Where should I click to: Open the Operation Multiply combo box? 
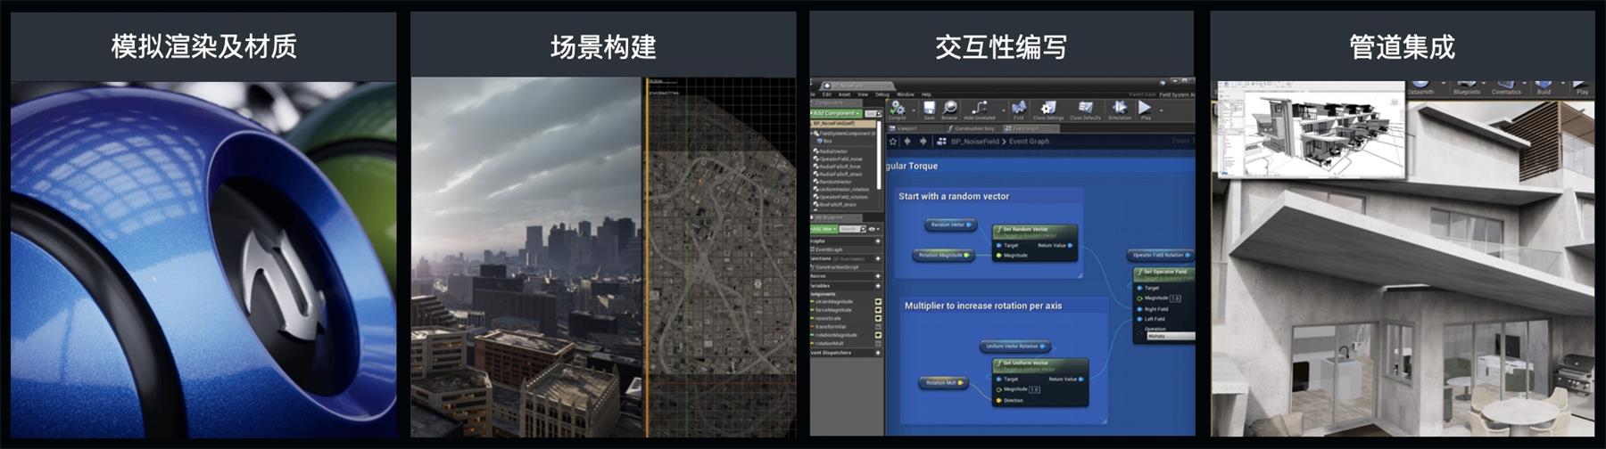1170,336
